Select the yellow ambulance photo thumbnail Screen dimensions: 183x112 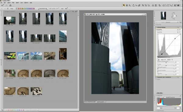coord(10,56)
